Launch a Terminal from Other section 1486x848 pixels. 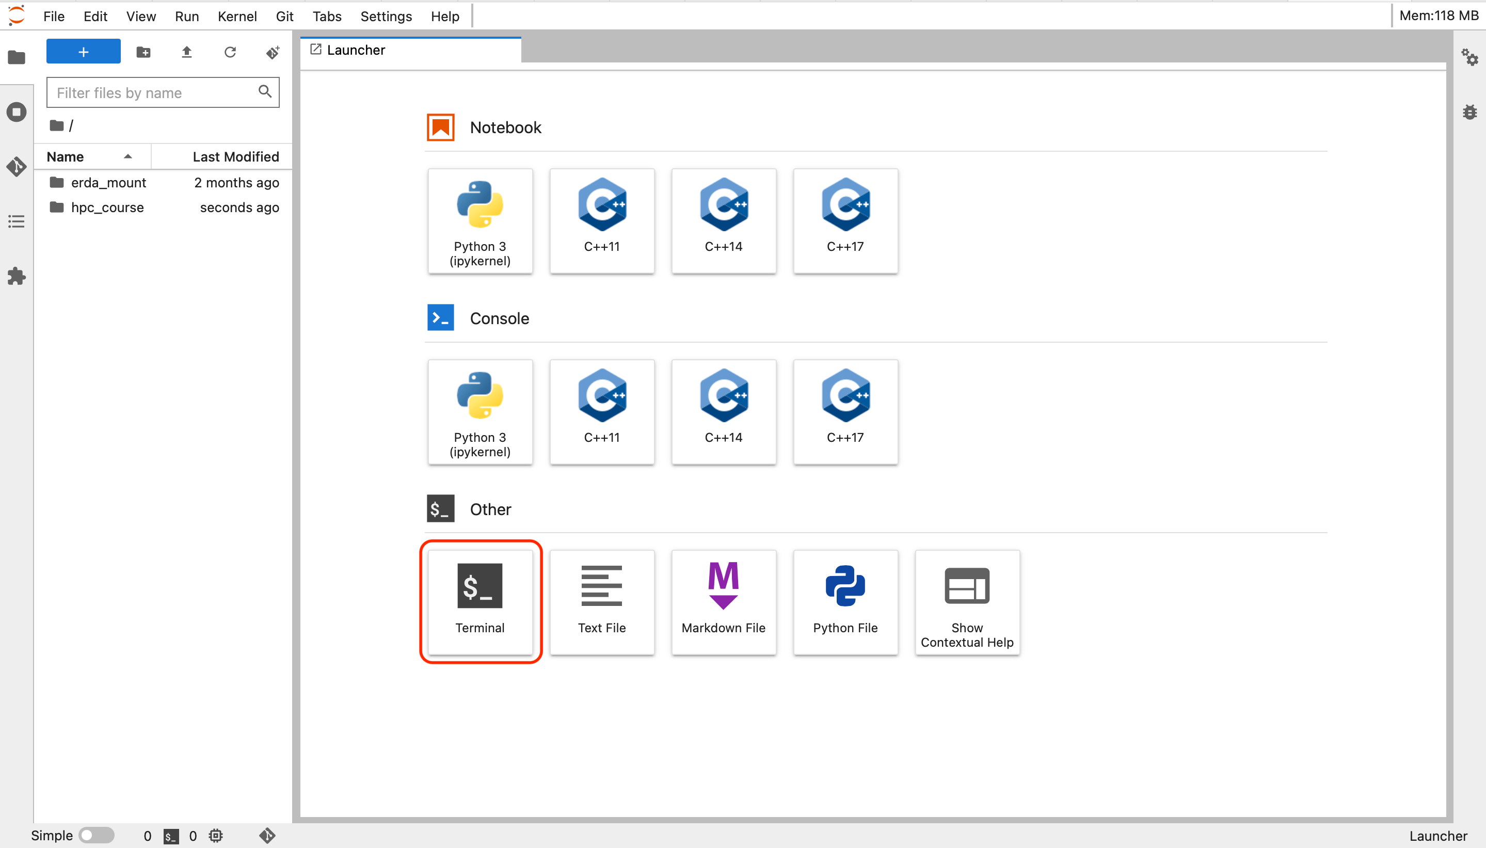click(x=480, y=601)
